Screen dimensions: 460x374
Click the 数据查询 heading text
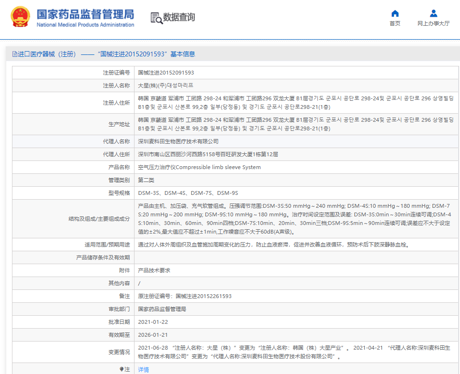point(179,18)
